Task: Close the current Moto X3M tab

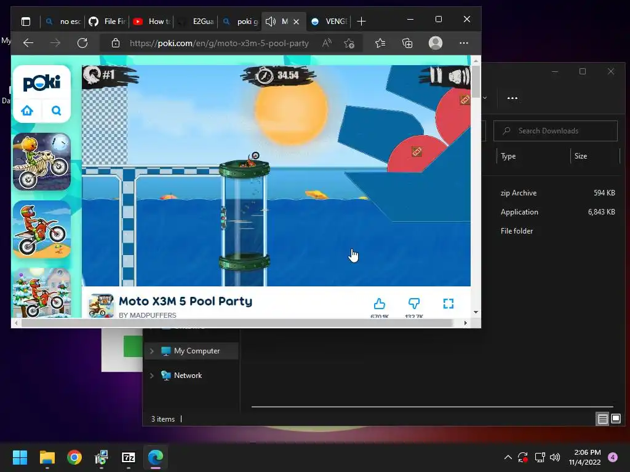Action: [296, 22]
